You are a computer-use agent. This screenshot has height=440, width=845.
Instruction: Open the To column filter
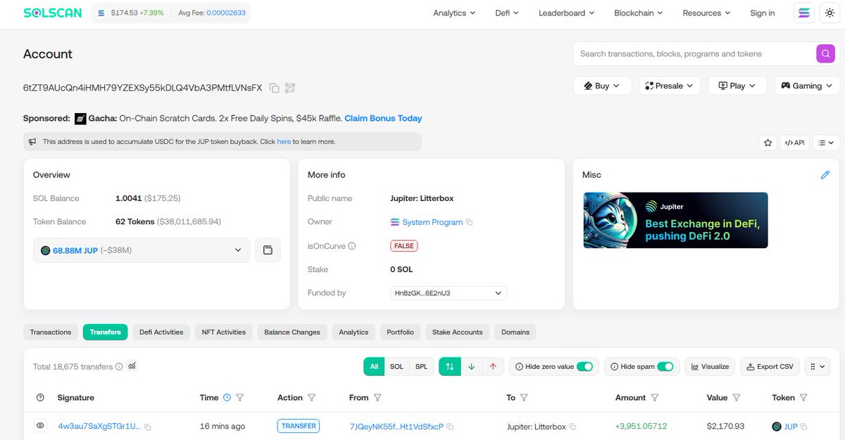coord(524,398)
